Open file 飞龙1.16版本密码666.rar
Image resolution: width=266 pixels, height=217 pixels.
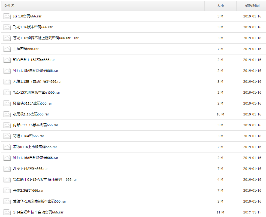pyautogui.click(x=33, y=27)
